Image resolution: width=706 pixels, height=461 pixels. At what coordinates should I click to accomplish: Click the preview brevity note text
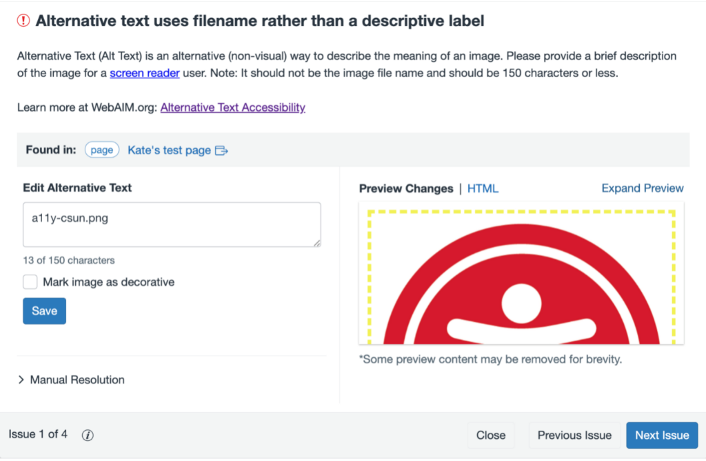(490, 359)
